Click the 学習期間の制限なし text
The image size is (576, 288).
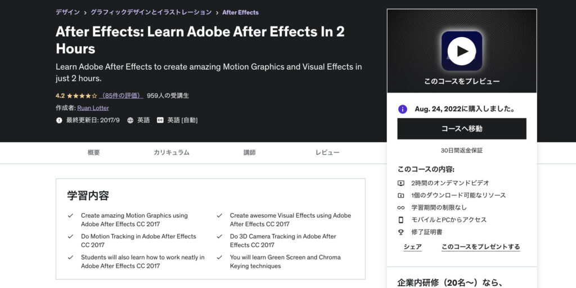pyautogui.click(x=439, y=208)
